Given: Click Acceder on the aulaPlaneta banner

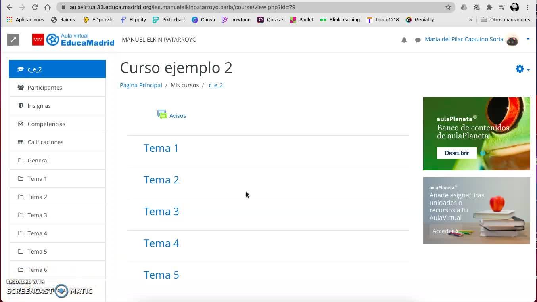Looking at the screenshot, I should 445,231.
